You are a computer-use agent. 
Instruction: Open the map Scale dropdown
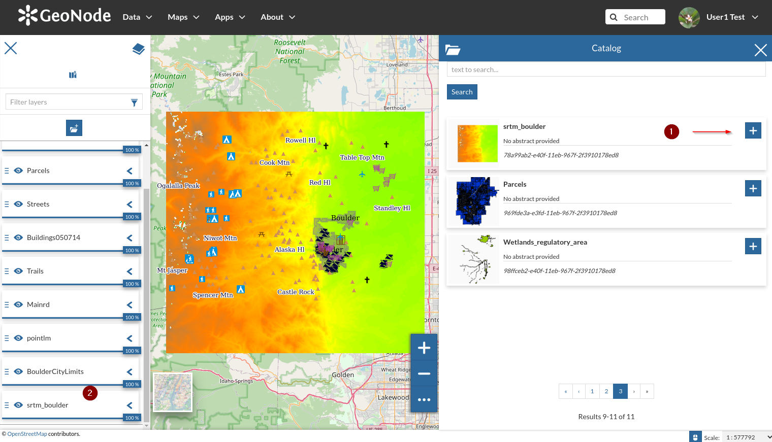747,437
